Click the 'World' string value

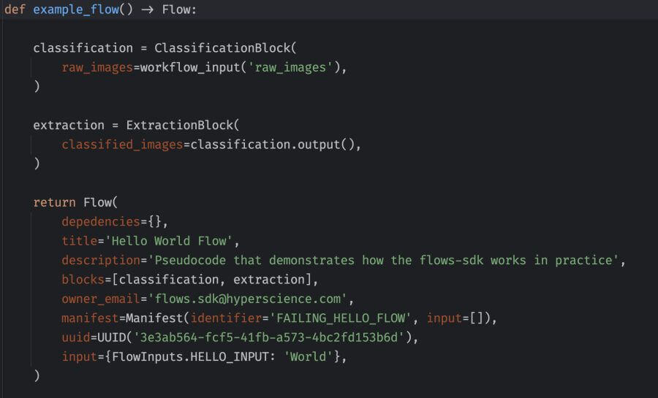pyautogui.click(x=308, y=356)
